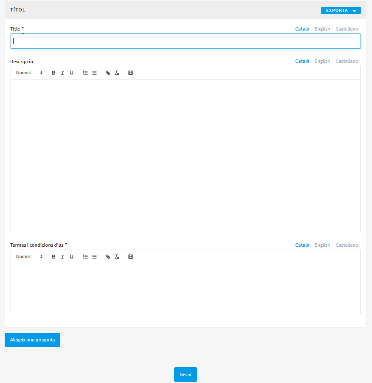Insert a bullet list in the Descripció editor

(94, 73)
